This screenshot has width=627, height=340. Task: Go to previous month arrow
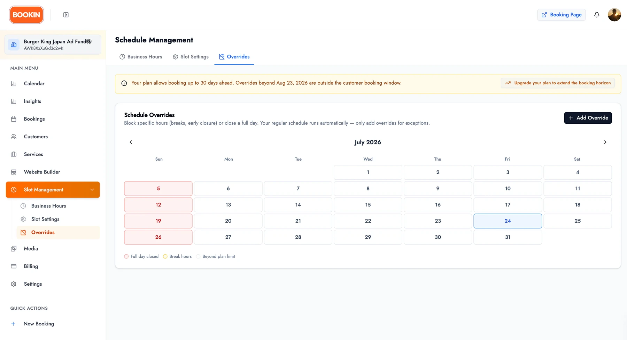131,142
